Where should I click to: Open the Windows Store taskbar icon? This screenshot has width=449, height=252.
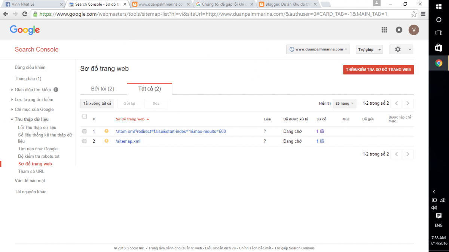coord(439,47)
